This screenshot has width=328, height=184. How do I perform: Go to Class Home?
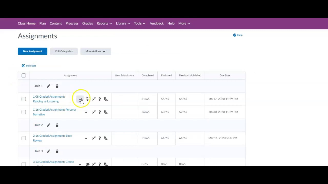click(x=27, y=24)
